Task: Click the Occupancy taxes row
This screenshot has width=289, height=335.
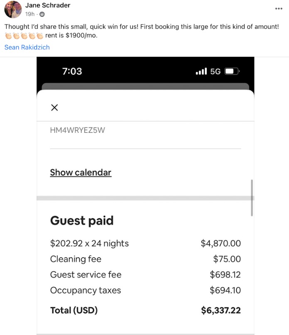Action: pyautogui.click(x=86, y=290)
